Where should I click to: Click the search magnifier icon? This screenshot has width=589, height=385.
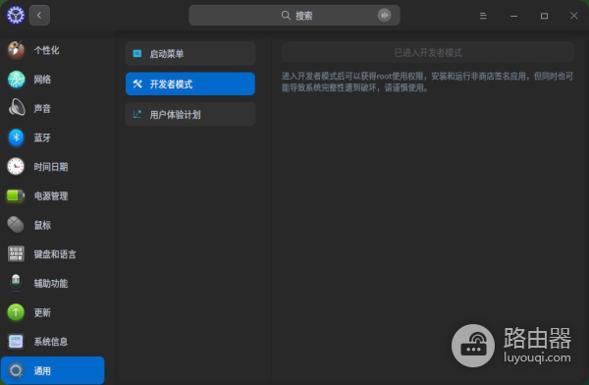click(286, 16)
